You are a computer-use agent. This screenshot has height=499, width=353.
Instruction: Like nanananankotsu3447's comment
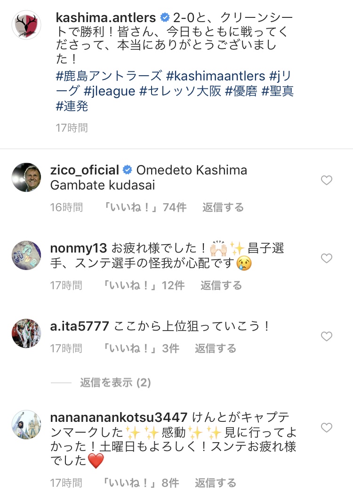(326, 428)
